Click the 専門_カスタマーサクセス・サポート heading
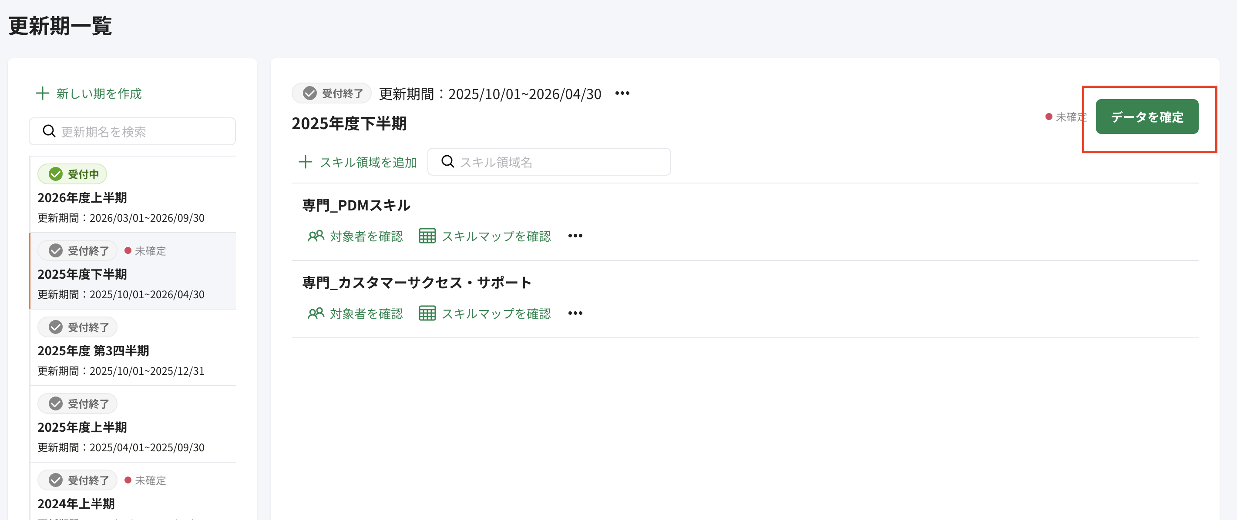 [x=417, y=283]
